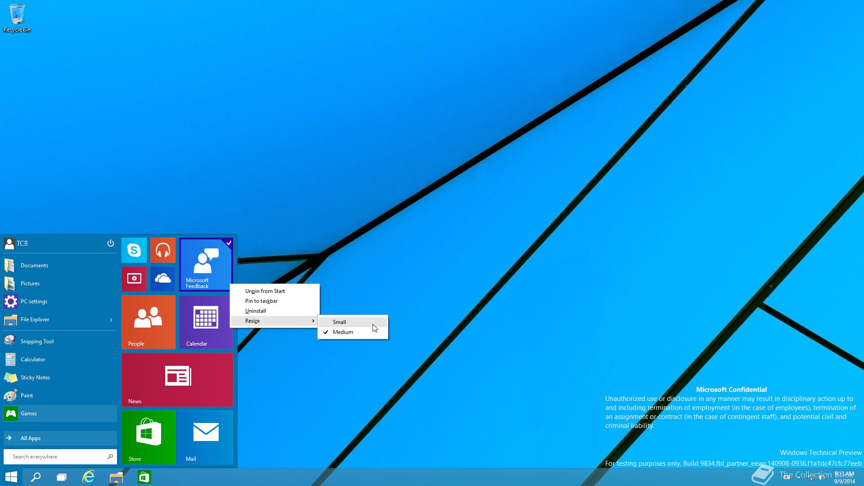Open the Mail tile

[x=206, y=437]
